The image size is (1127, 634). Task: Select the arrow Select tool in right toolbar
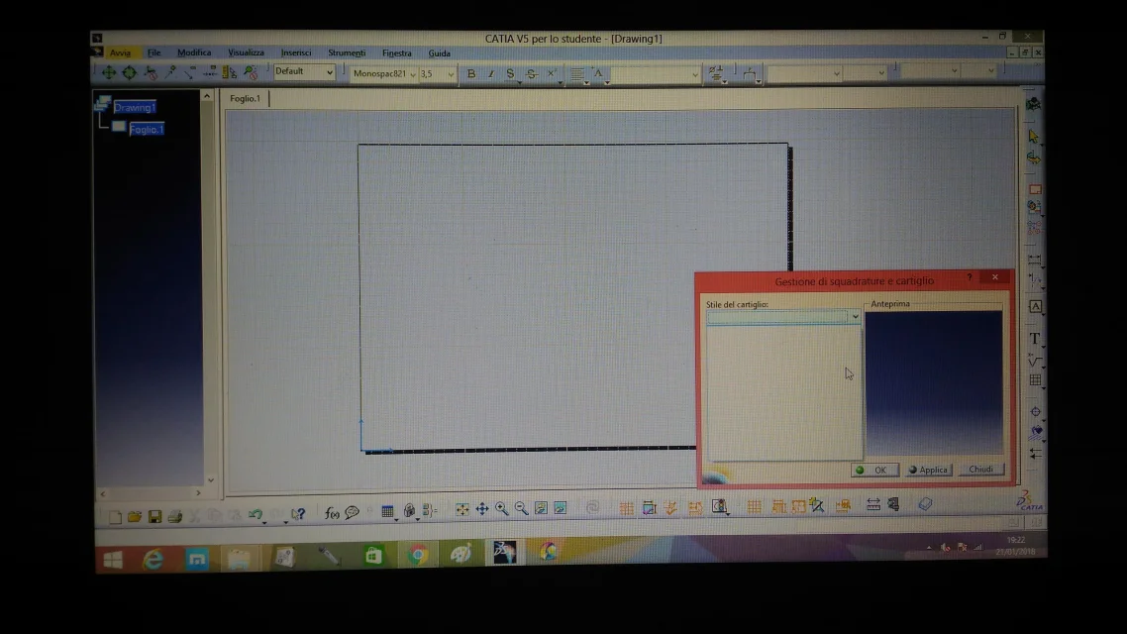pos(1034,137)
